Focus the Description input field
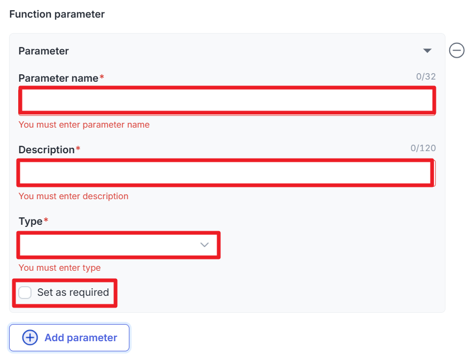The height and width of the screenshot is (362, 469). [x=227, y=172]
